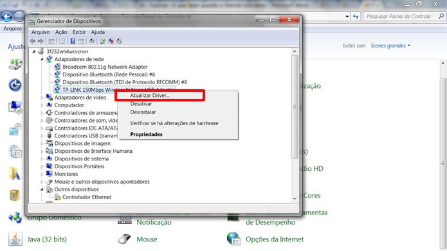Click the show/hide console tree toolbar icon

(x=51, y=41)
